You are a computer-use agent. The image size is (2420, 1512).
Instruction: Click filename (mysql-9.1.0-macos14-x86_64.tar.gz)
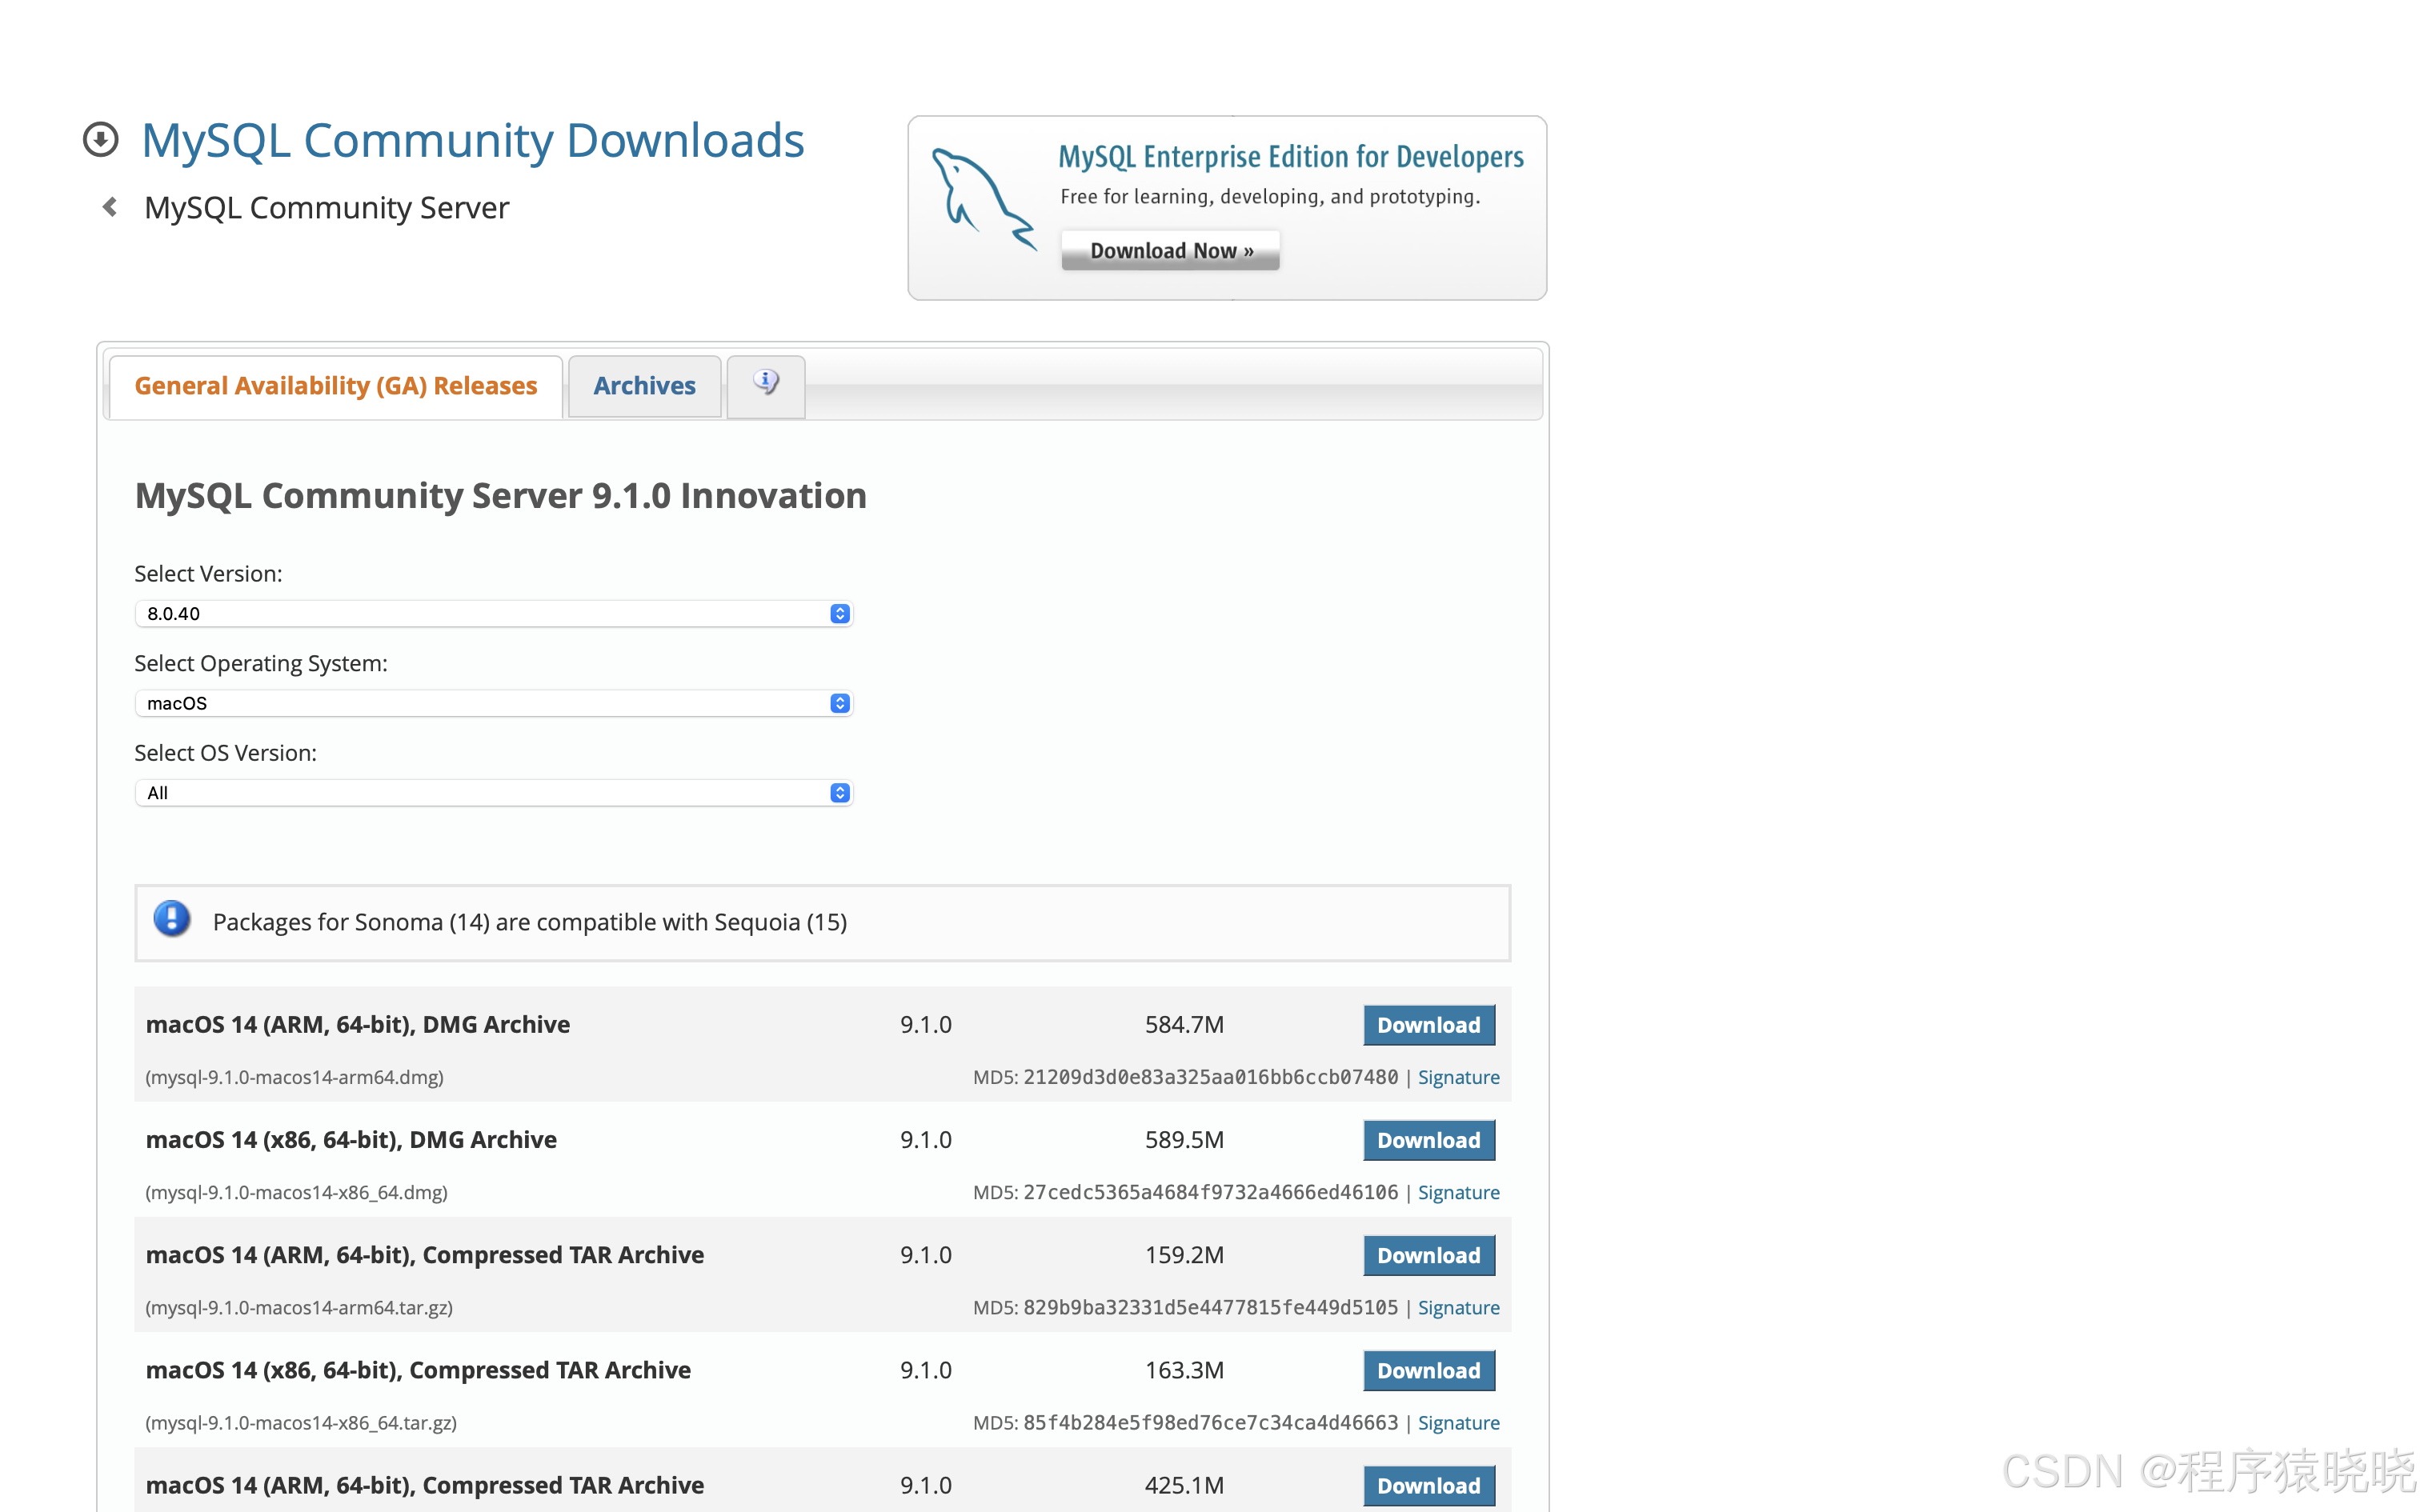pyautogui.click(x=301, y=1422)
